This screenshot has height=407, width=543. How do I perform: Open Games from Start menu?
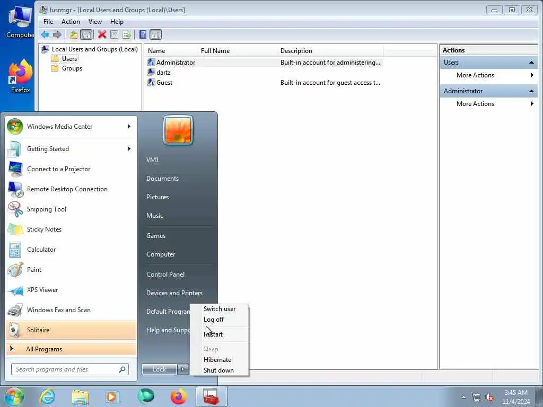coord(156,236)
